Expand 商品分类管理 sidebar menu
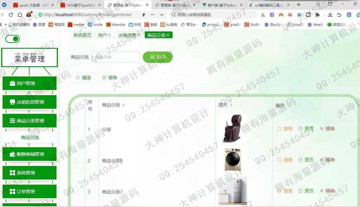 tap(30, 121)
